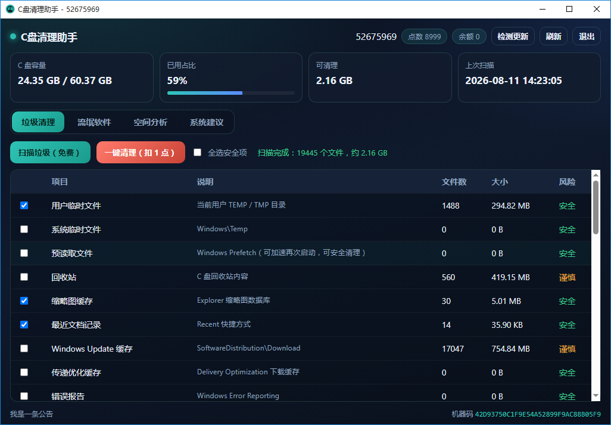The height and width of the screenshot is (425, 611).
Task: Enable the 全选安全项 checkbox
Action: tap(198, 153)
